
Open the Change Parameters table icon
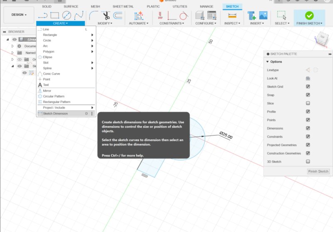(x=212, y=15)
